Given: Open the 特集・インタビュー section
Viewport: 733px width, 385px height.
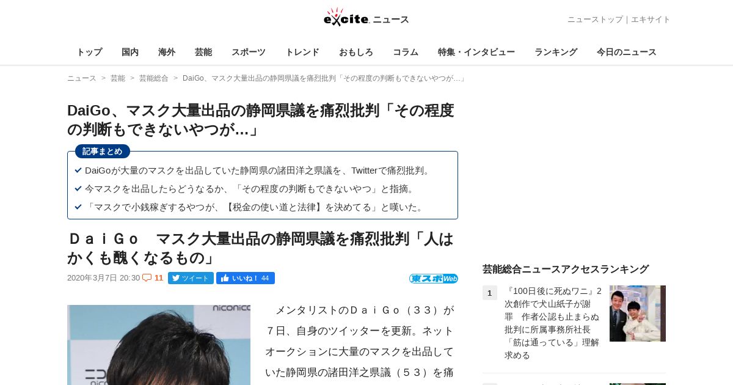Looking at the screenshot, I should point(476,52).
